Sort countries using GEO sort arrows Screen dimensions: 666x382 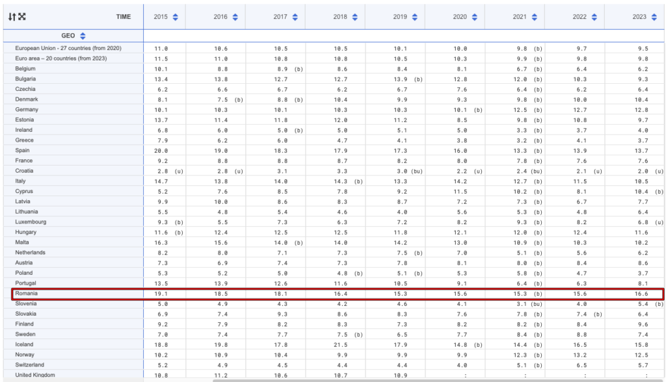(83, 36)
